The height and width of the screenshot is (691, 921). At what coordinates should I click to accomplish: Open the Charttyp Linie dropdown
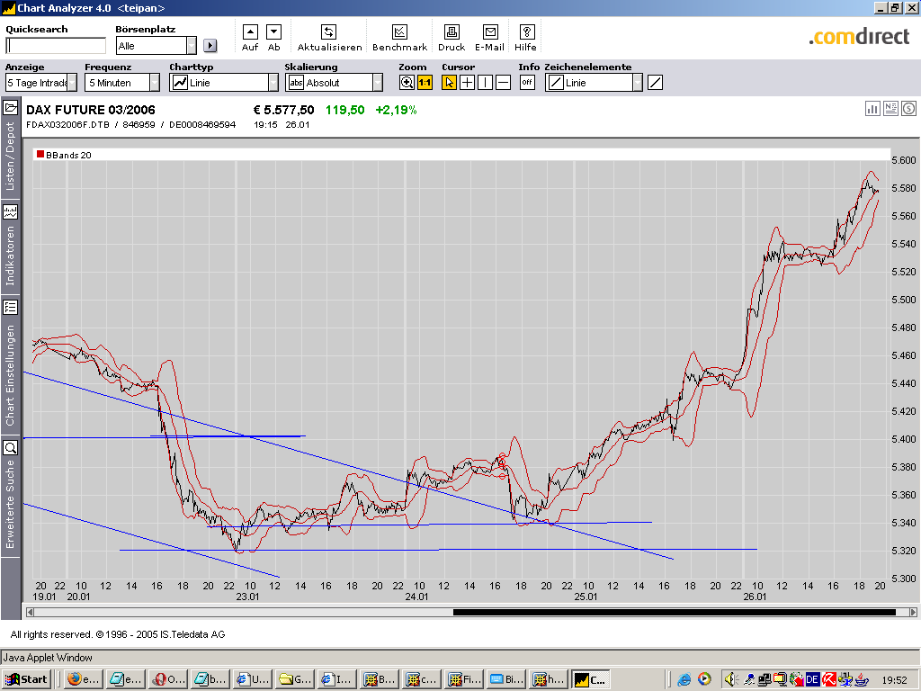tap(273, 83)
